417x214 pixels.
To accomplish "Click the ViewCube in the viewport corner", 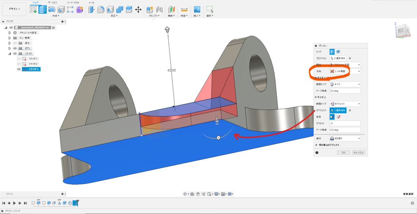I will 403,31.
